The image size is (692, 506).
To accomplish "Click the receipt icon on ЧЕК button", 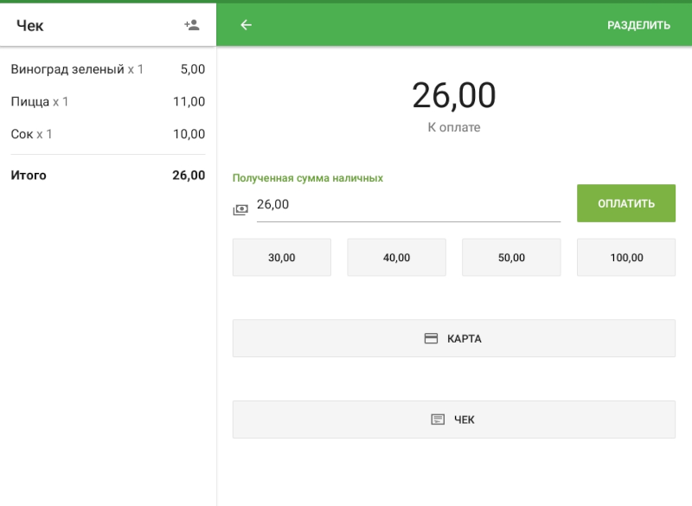I will tap(438, 420).
